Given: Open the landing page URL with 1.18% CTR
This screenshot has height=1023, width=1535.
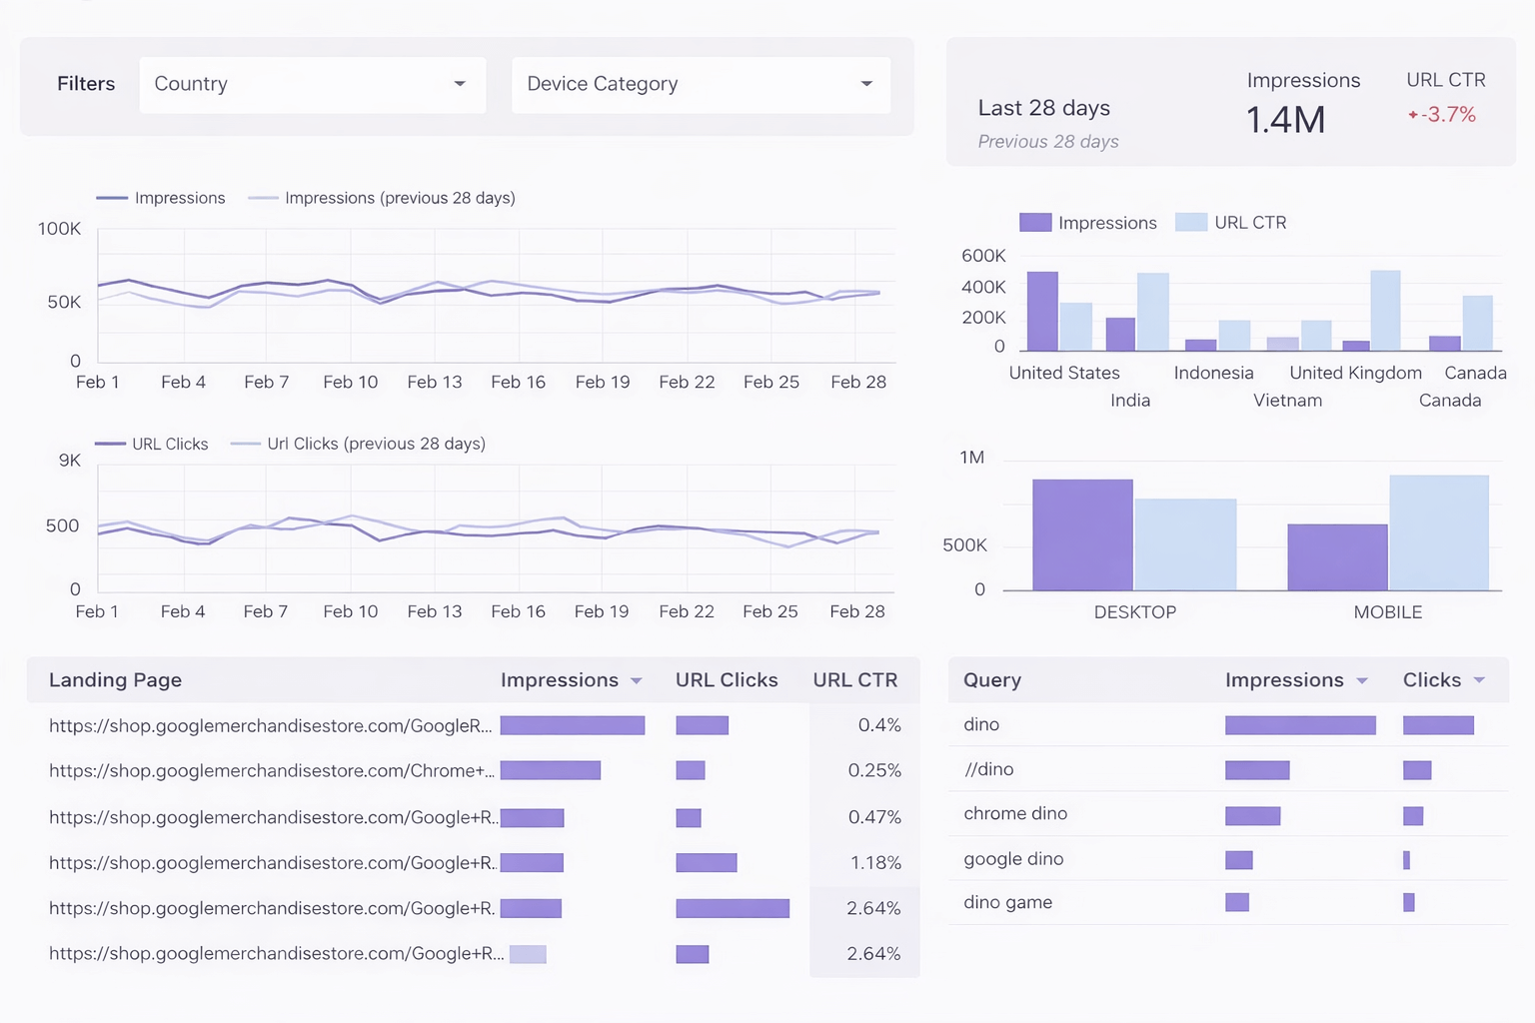Looking at the screenshot, I should pyautogui.click(x=273, y=863).
